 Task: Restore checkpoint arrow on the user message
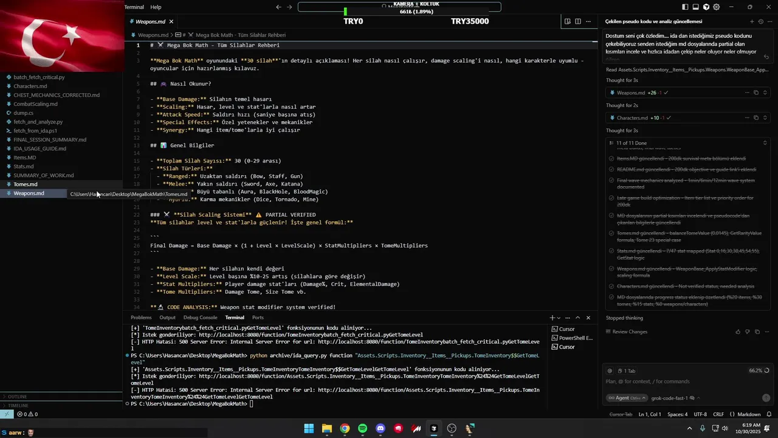(766, 57)
